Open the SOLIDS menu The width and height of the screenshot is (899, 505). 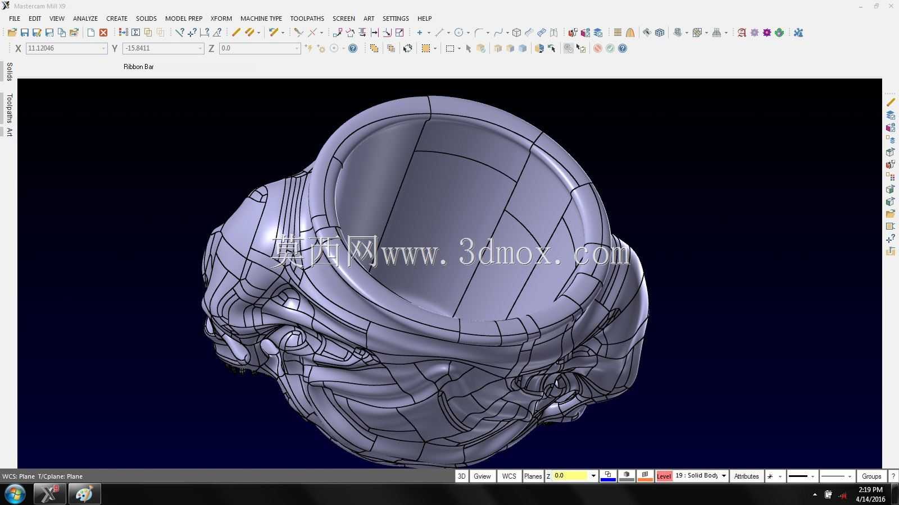coord(146,19)
